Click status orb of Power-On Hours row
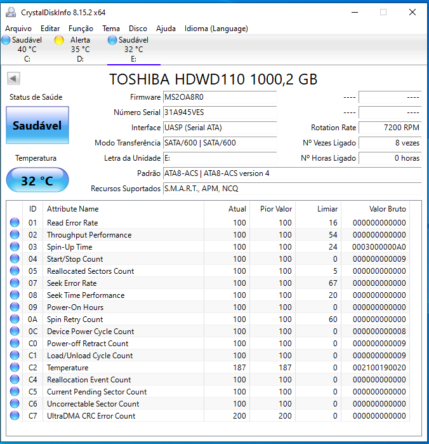Screen dimensions: 429x444 (x=15, y=307)
